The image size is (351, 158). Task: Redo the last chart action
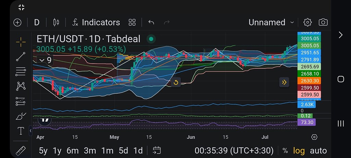[x=167, y=22]
